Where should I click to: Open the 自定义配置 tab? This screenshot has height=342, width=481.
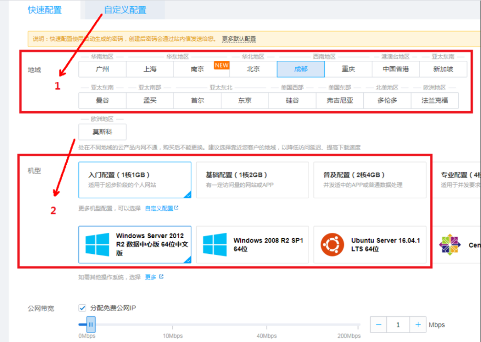[x=125, y=10]
